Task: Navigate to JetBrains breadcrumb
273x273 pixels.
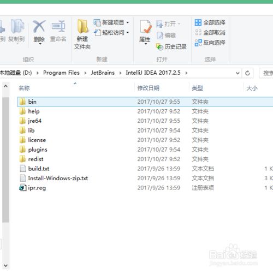Action: point(103,73)
